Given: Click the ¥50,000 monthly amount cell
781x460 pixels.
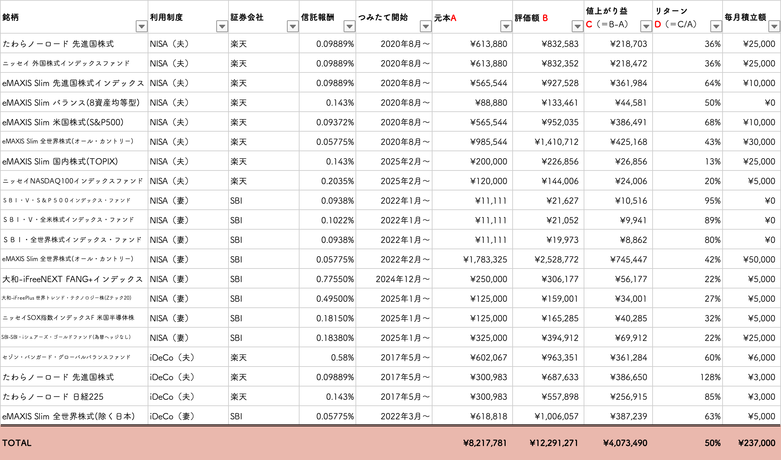Looking at the screenshot, I should 759,259.
